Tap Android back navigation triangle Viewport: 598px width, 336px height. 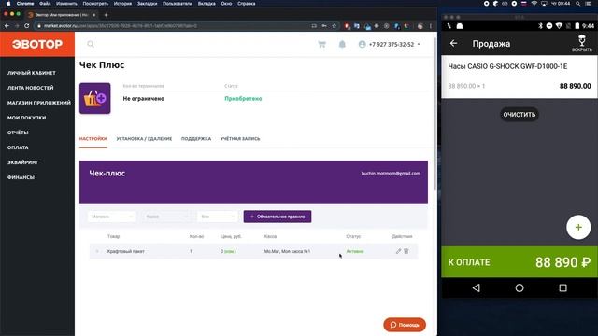click(476, 288)
